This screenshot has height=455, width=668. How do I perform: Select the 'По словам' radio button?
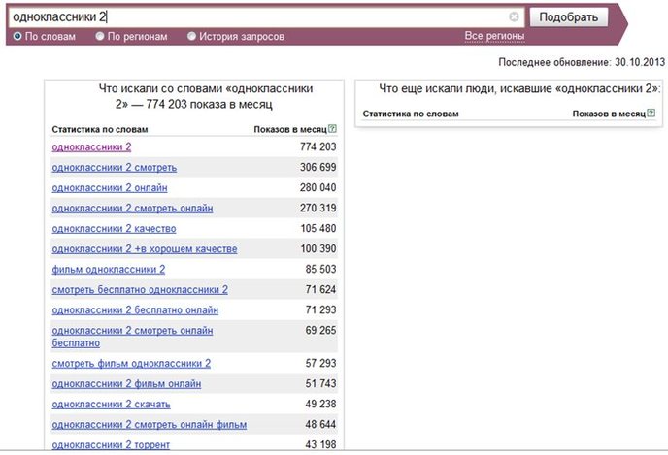(x=17, y=36)
